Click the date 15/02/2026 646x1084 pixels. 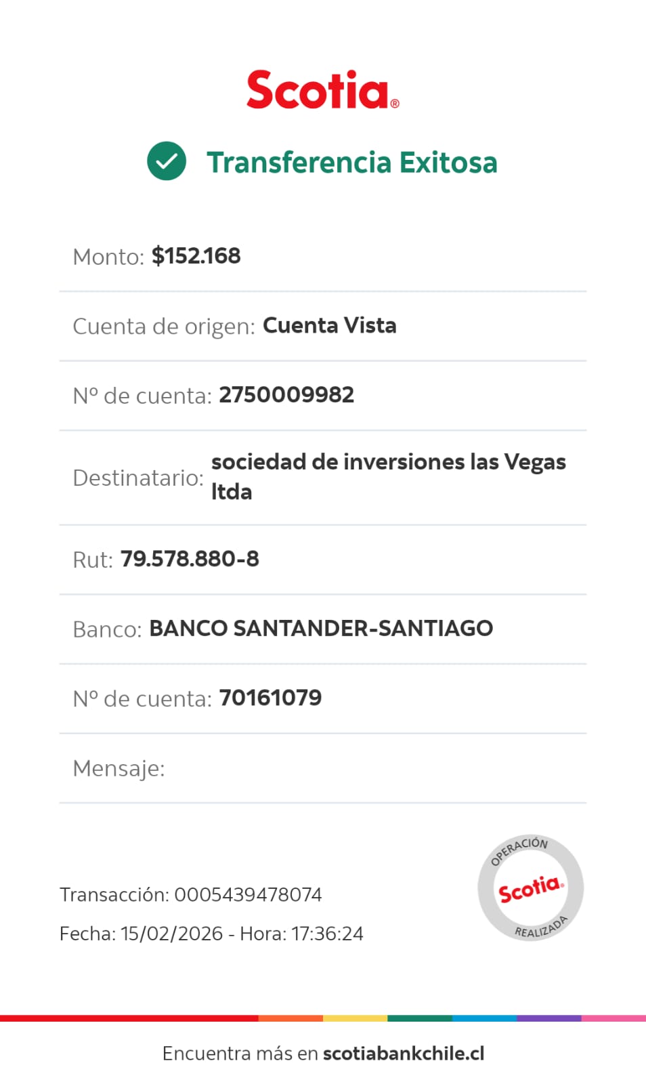(172, 934)
